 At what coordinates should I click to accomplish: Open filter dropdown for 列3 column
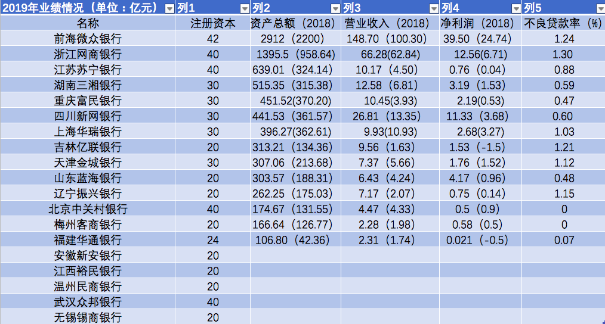(x=434, y=8)
